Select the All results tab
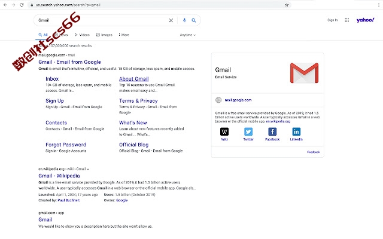This screenshot has width=383, height=239. pos(43,35)
